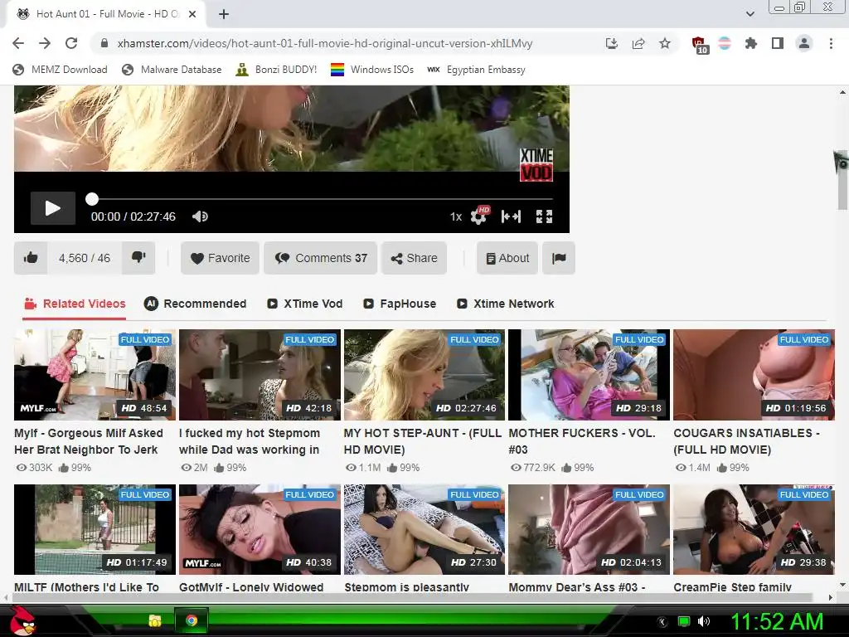Open the file explorer taskbar icon

coord(155,620)
